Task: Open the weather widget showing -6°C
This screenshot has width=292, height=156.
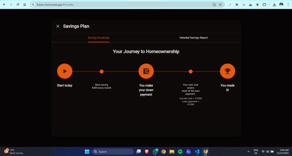Action: [13, 151]
